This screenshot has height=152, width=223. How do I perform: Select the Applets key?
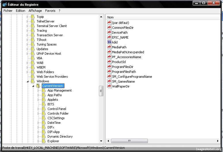(53, 100)
